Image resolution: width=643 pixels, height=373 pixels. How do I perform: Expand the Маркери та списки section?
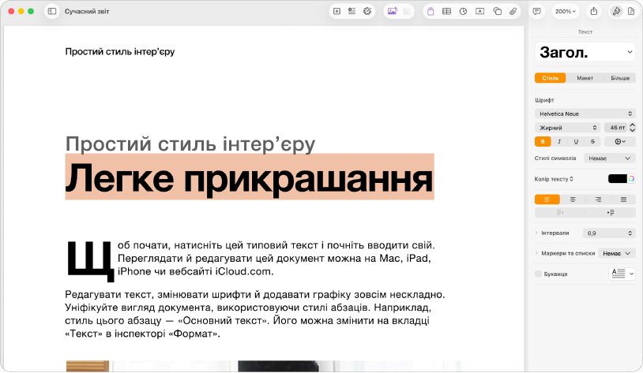tap(536, 253)
